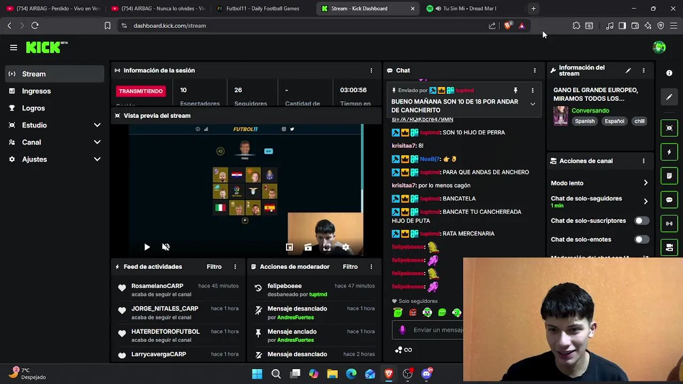Open OBS Studio from the taskbar

pos(408,374)
